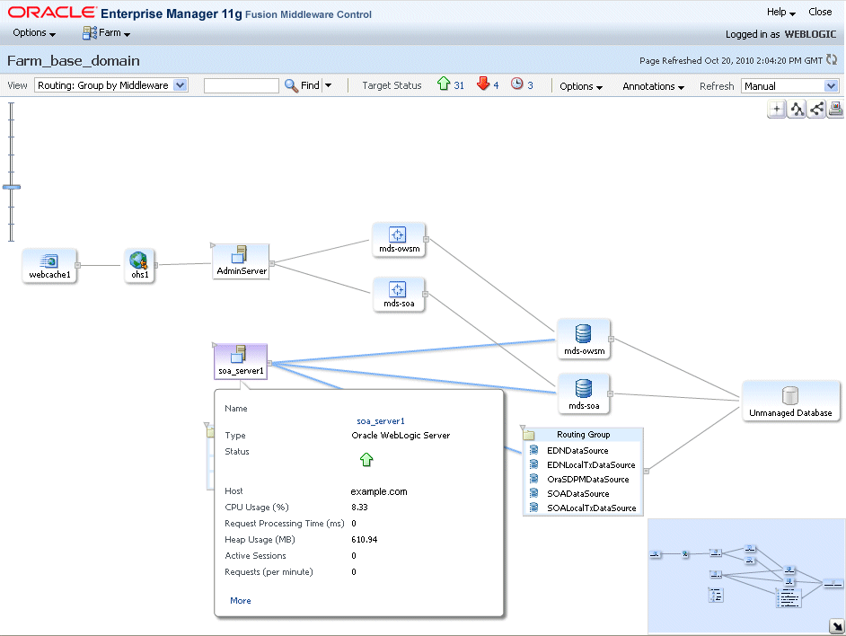This screenshot has height=636, width=846.
Task: Toggle the soa_server1 node expander triangle
Action: [x=214, y=344]
